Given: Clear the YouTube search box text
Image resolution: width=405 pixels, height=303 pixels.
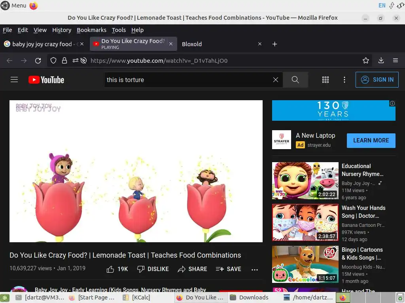Looking at the screenshot, I should pyautogui.click(x=276, y=80).
